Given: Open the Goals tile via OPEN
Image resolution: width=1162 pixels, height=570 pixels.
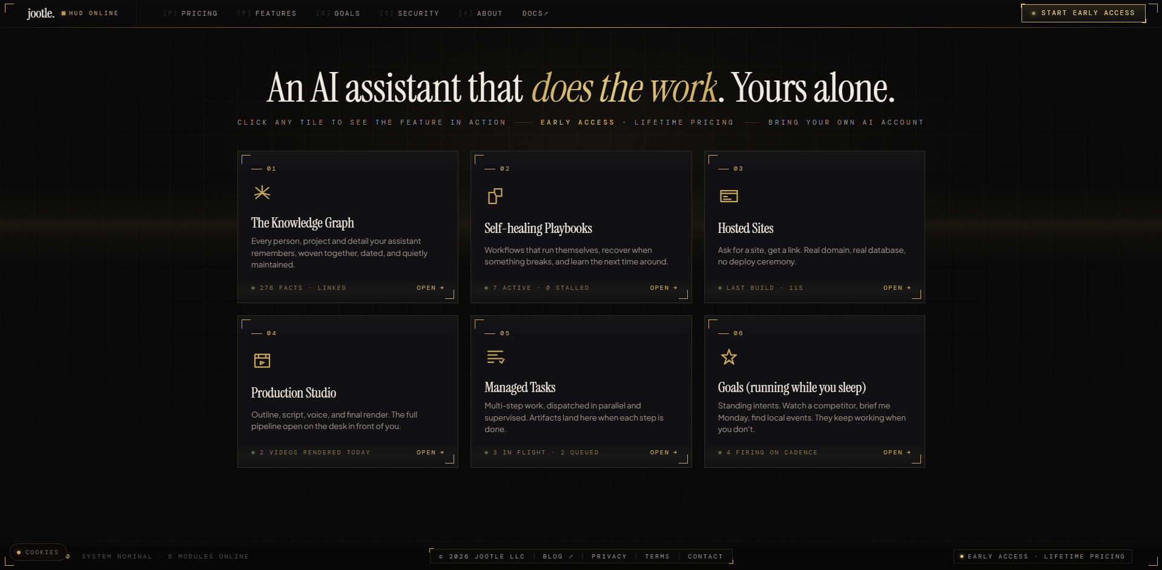Looking at the screenshot, I should 897,453.
